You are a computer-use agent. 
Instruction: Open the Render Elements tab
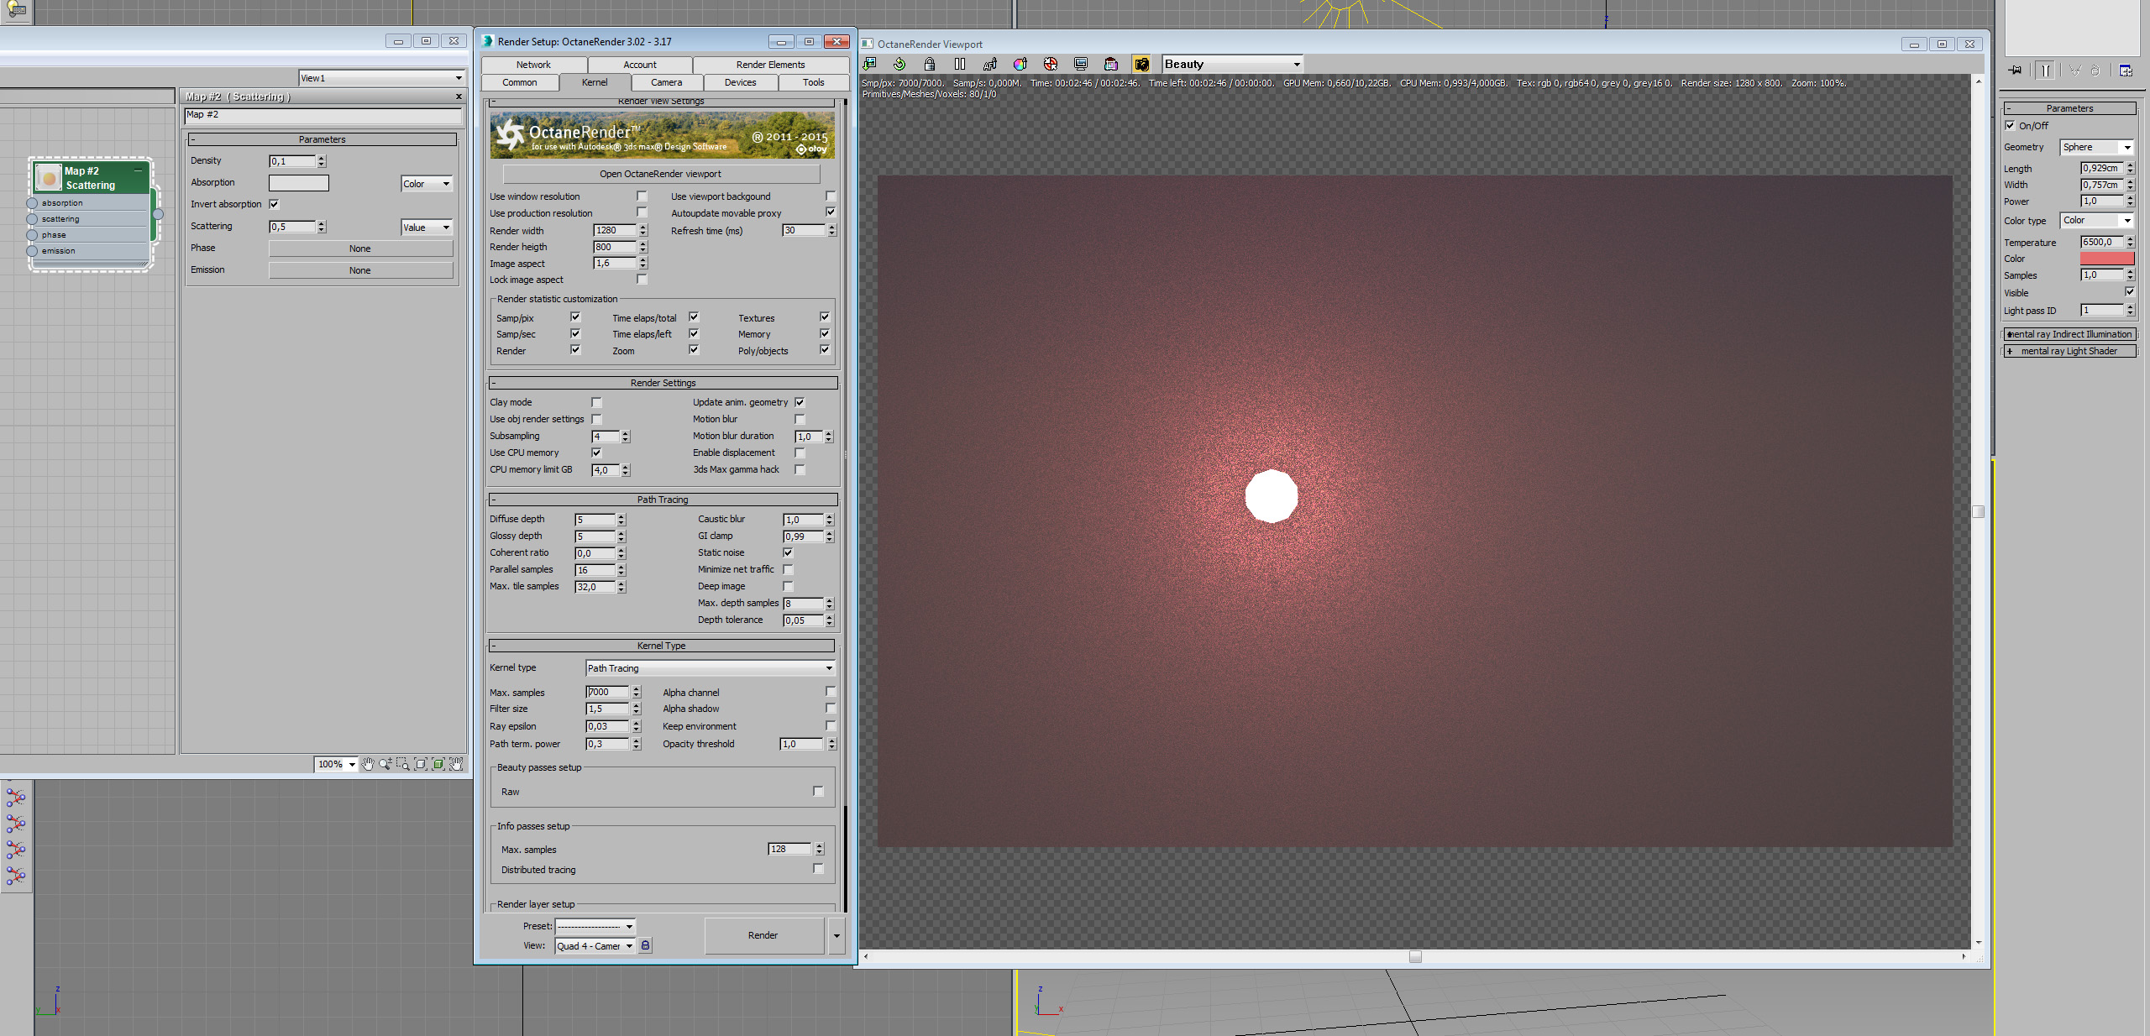pyautogui.click(x=770, y=65)
